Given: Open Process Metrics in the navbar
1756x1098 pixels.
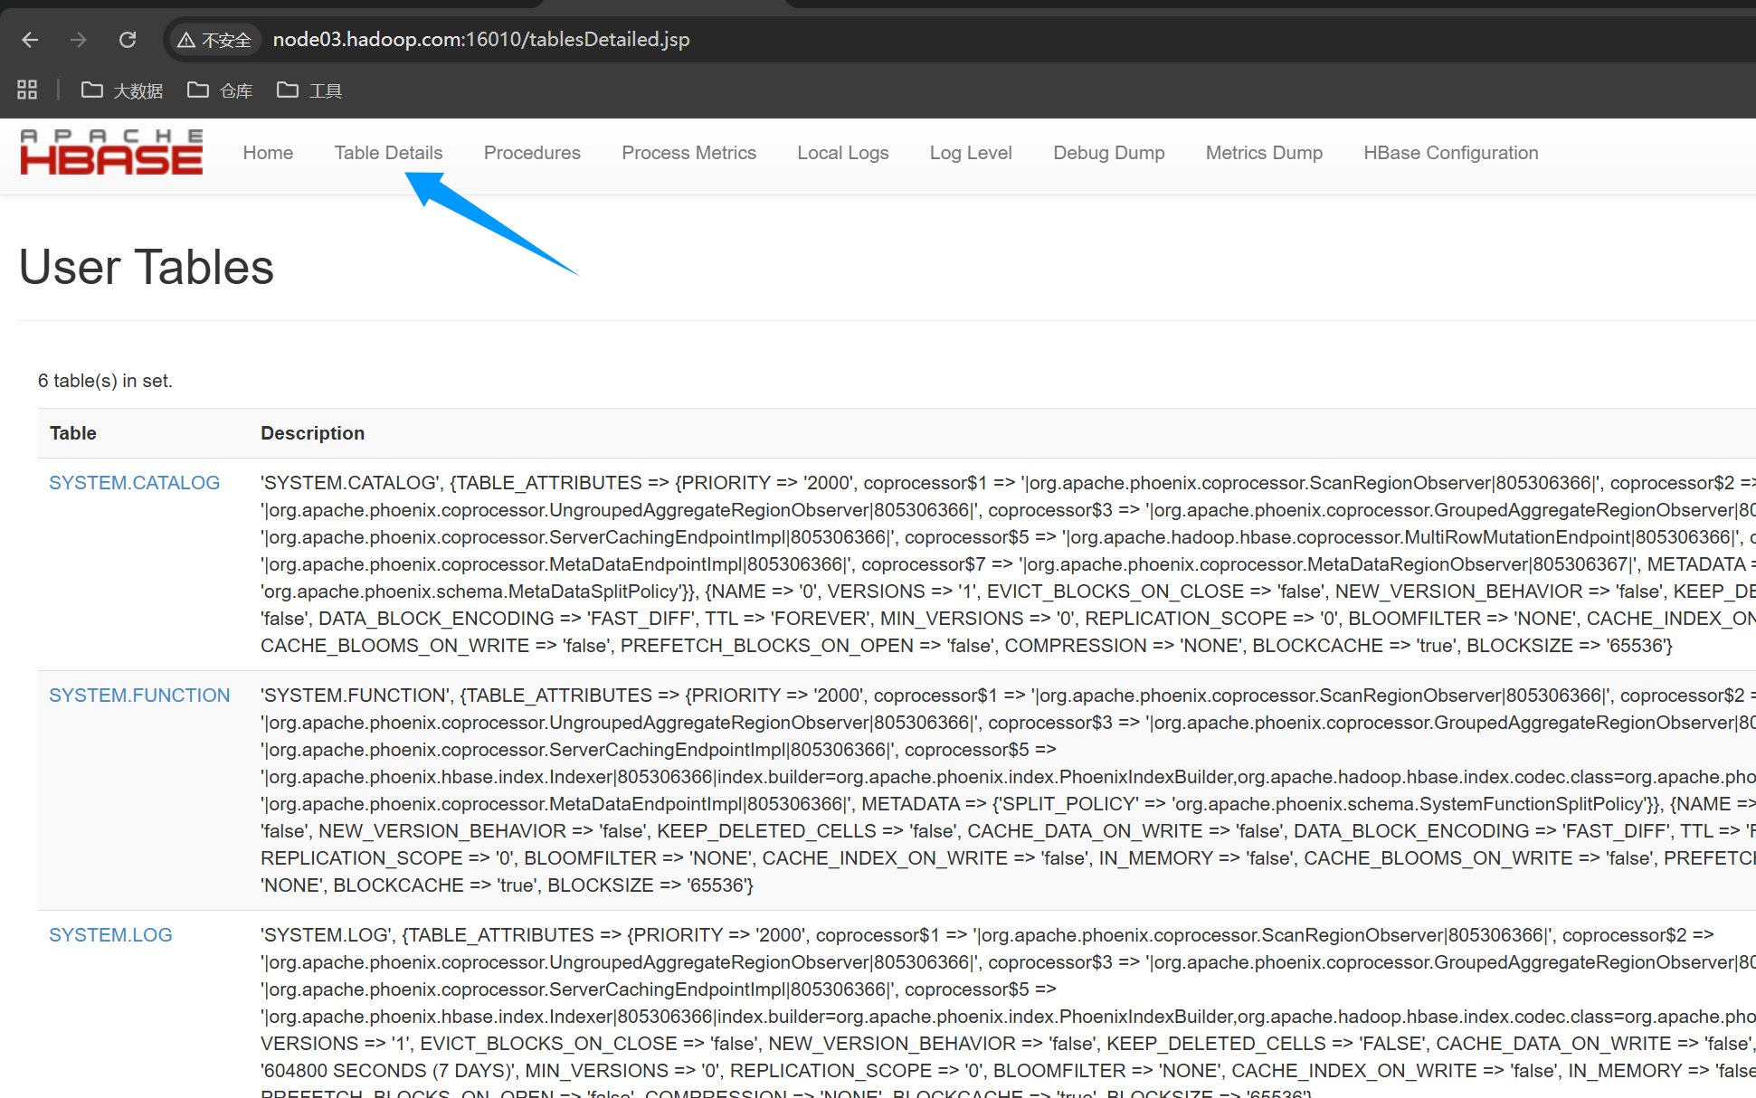Looking at the screenshot, I should [x=688, y=153].
